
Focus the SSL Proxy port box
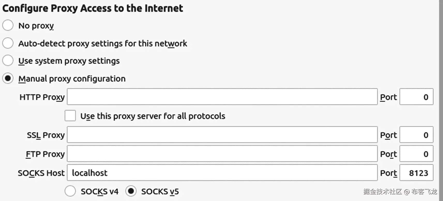coord(416,135)
